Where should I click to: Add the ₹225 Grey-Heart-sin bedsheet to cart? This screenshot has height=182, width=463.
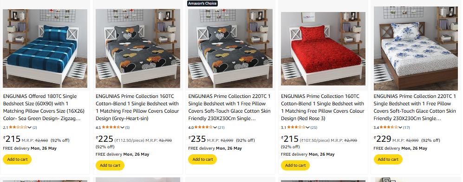point(110,165)
